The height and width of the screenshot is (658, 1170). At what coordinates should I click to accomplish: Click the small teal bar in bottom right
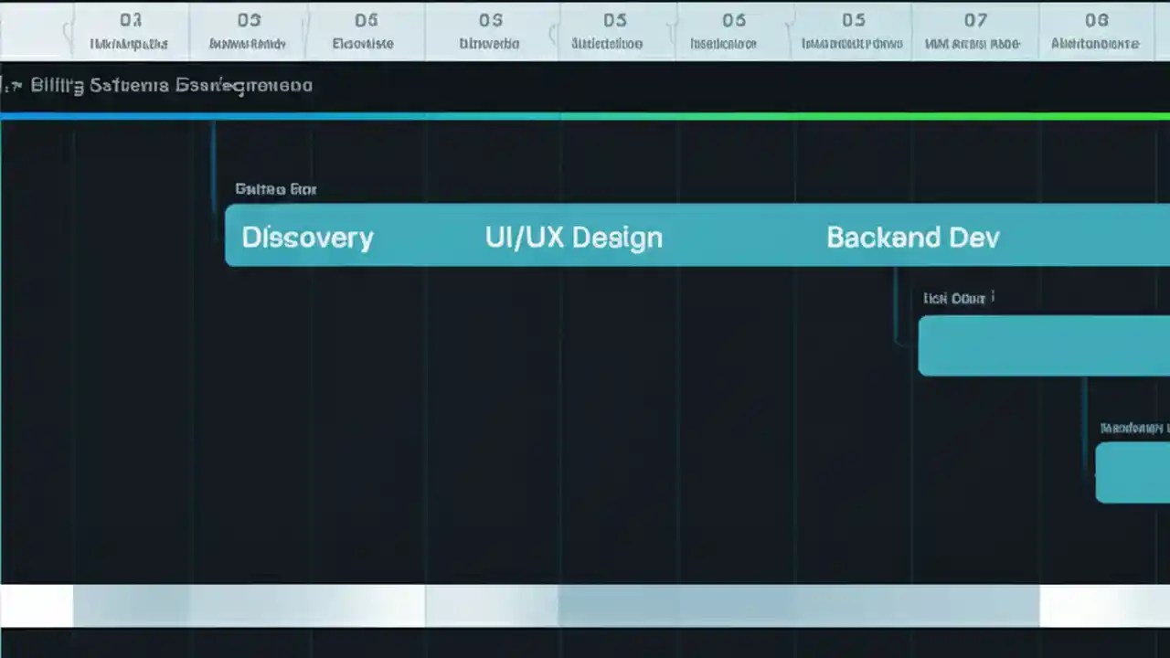click(x=1133, y=472)
